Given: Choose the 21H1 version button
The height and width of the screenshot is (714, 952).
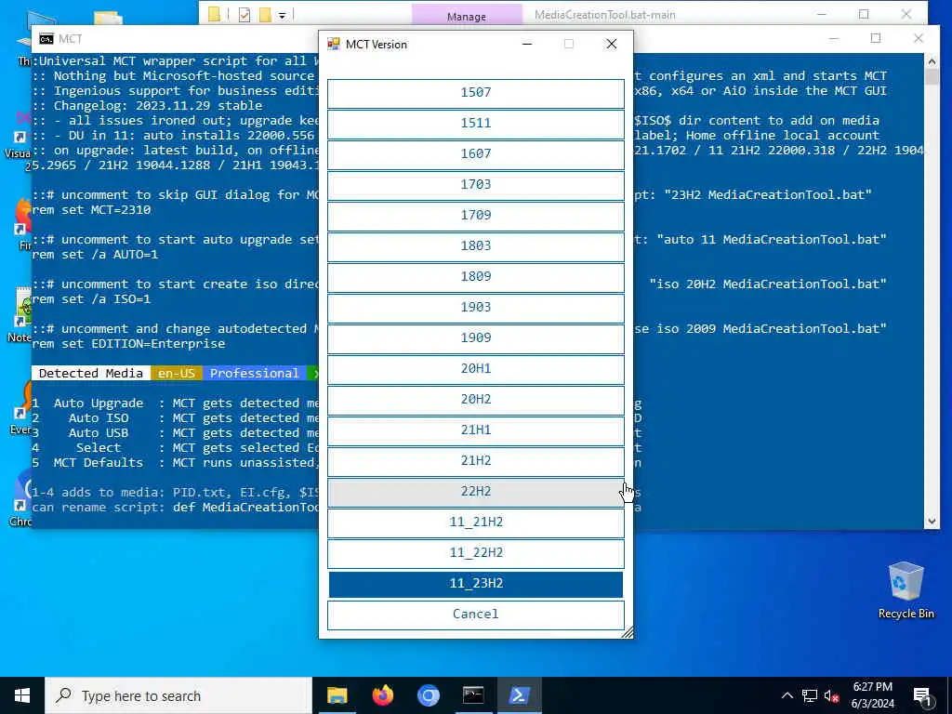Looking at the screenshot, I should 475,430.
